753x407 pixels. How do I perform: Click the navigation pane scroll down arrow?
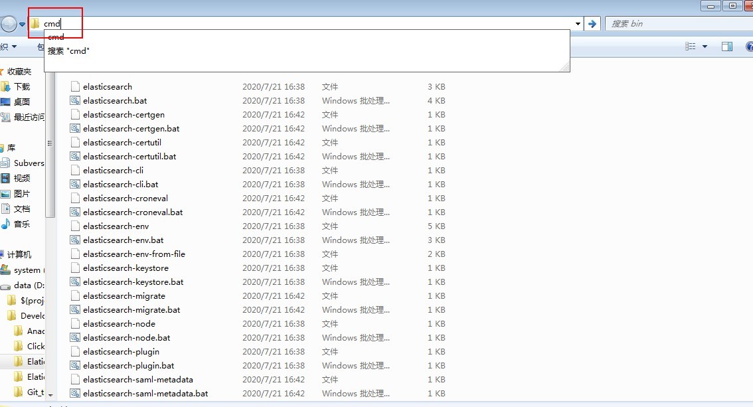[50, 395]
